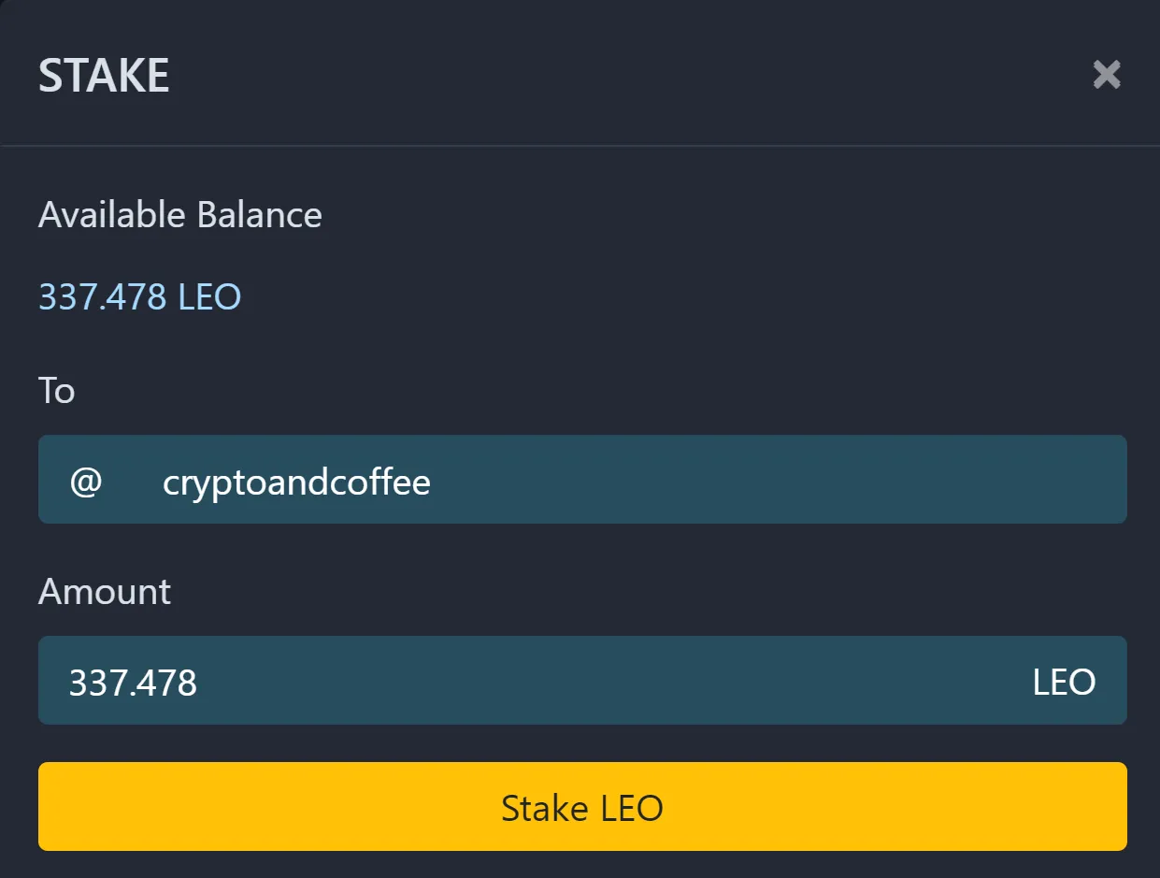Place cursor on the cryptoandcoffee username text
Screen dimensions: 1160x878
(x=296, y=483)
